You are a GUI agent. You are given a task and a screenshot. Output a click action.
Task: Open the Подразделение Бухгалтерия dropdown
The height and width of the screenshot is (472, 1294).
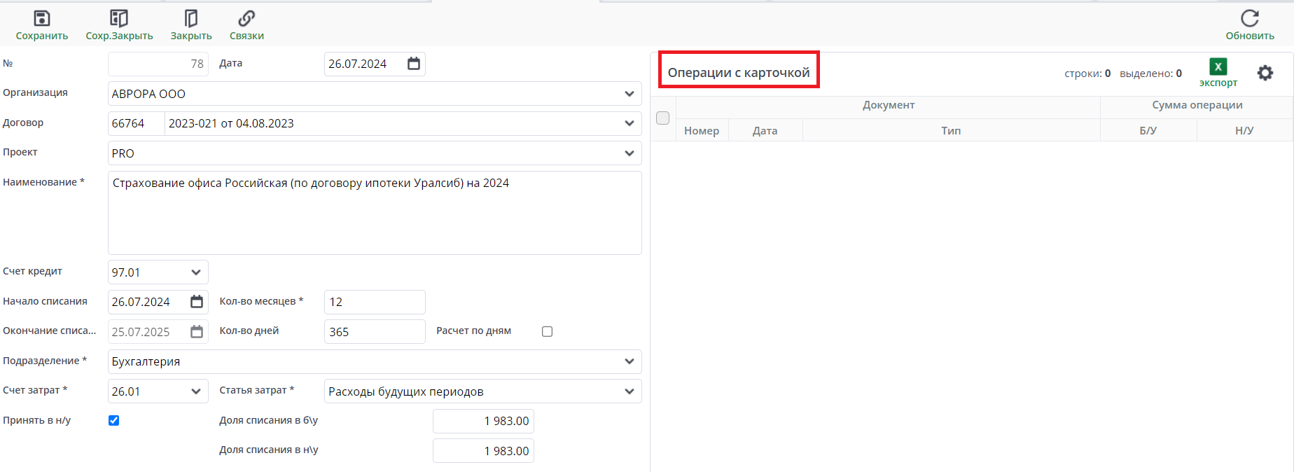629,361
